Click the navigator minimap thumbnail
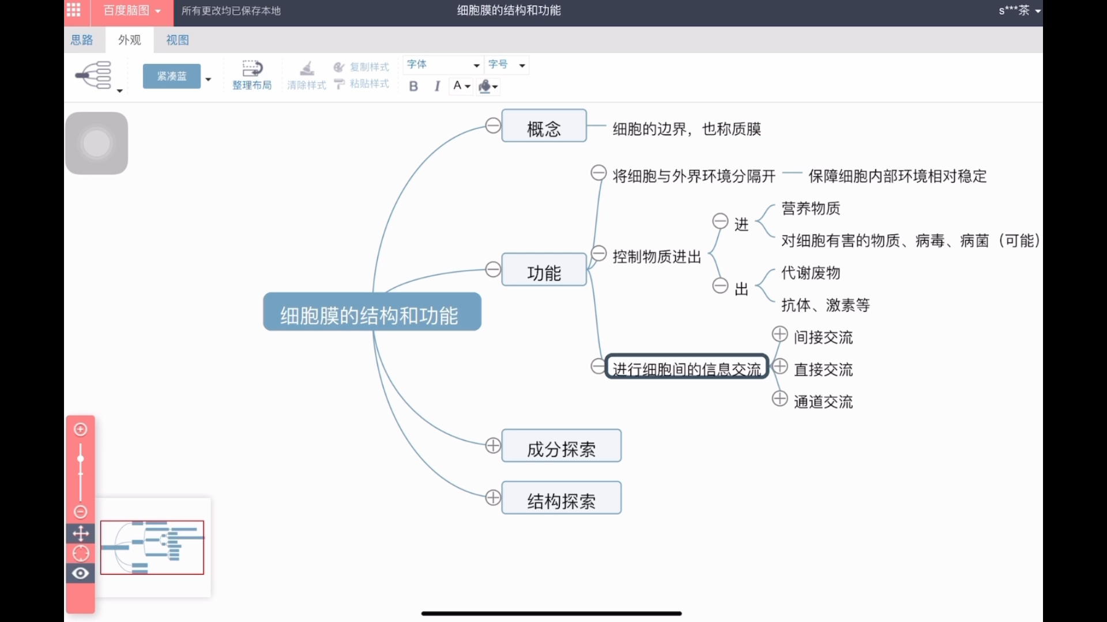 click(152, 548)
